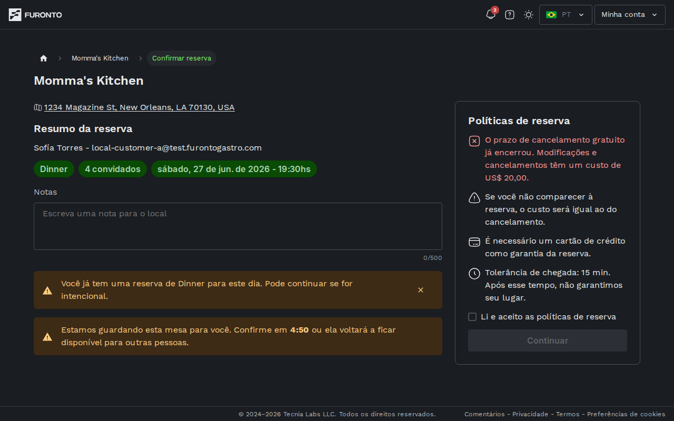Open the Privacidade footer link
The width and height of the screenshot is (674, 421).
pyautogui.click(x=530, y=414)
